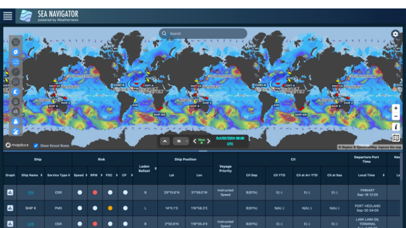Screen dimensions: 406x228
Task: Toggle the wind-wave surf icon at sidebar bottom
Action: click(16, 131)
